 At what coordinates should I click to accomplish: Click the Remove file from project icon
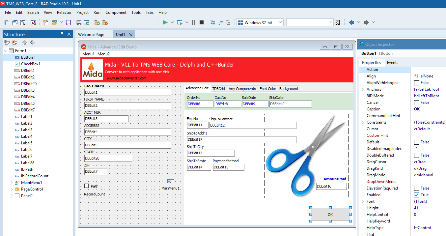point(105,22)
